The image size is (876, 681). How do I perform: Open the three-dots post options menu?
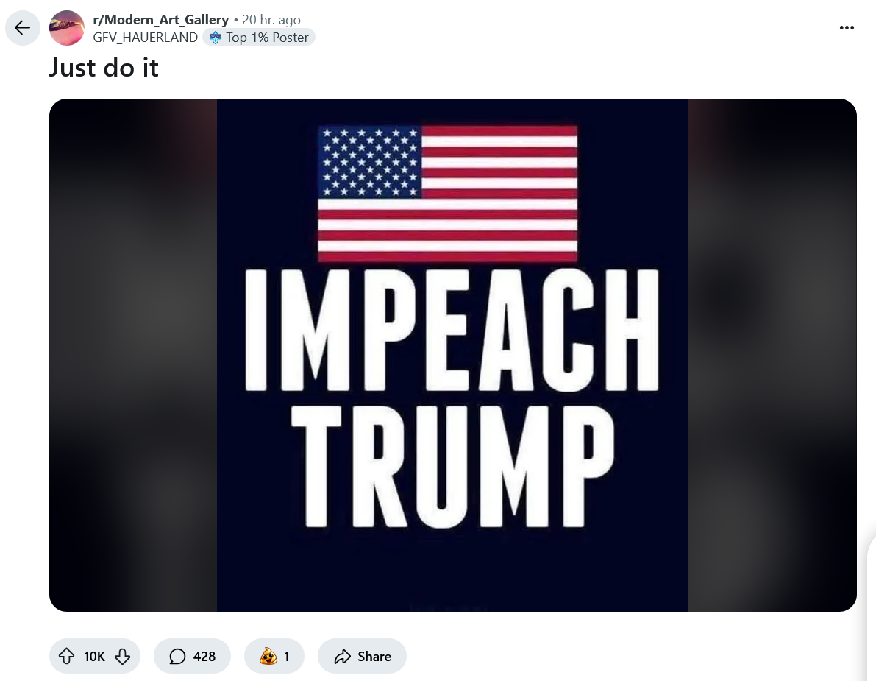pyautogui.click(x=847, y=27)
